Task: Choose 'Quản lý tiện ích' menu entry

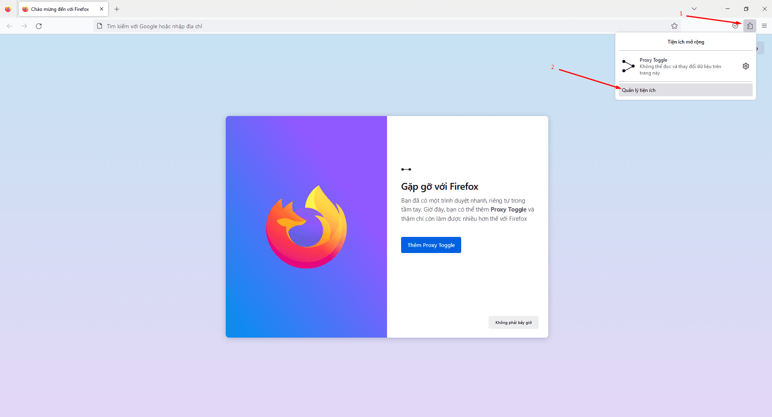Action: 685,90
